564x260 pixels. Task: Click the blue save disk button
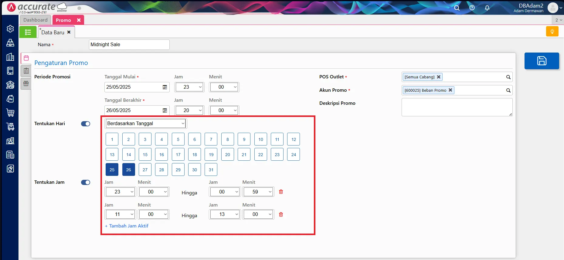(x=542, y=61)
